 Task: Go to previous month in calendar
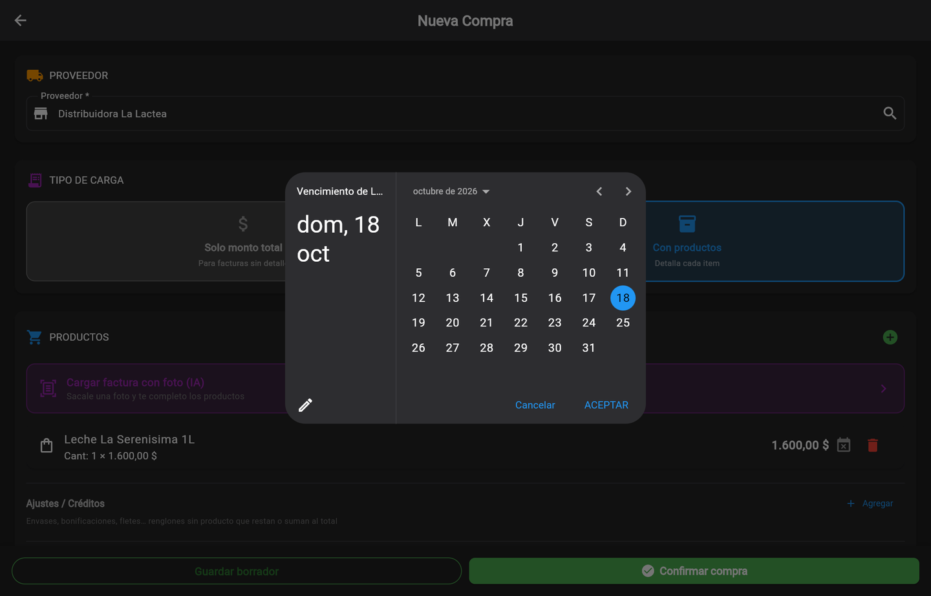click(599, 191)
